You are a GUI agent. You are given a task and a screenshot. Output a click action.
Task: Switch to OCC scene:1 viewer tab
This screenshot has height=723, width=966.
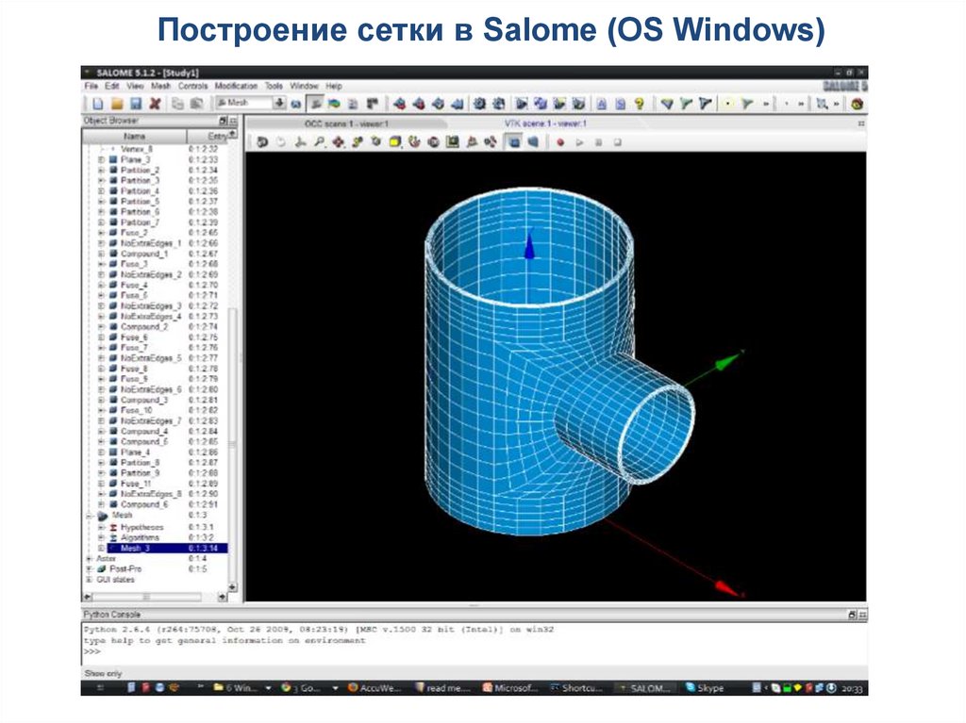point(346,123)
